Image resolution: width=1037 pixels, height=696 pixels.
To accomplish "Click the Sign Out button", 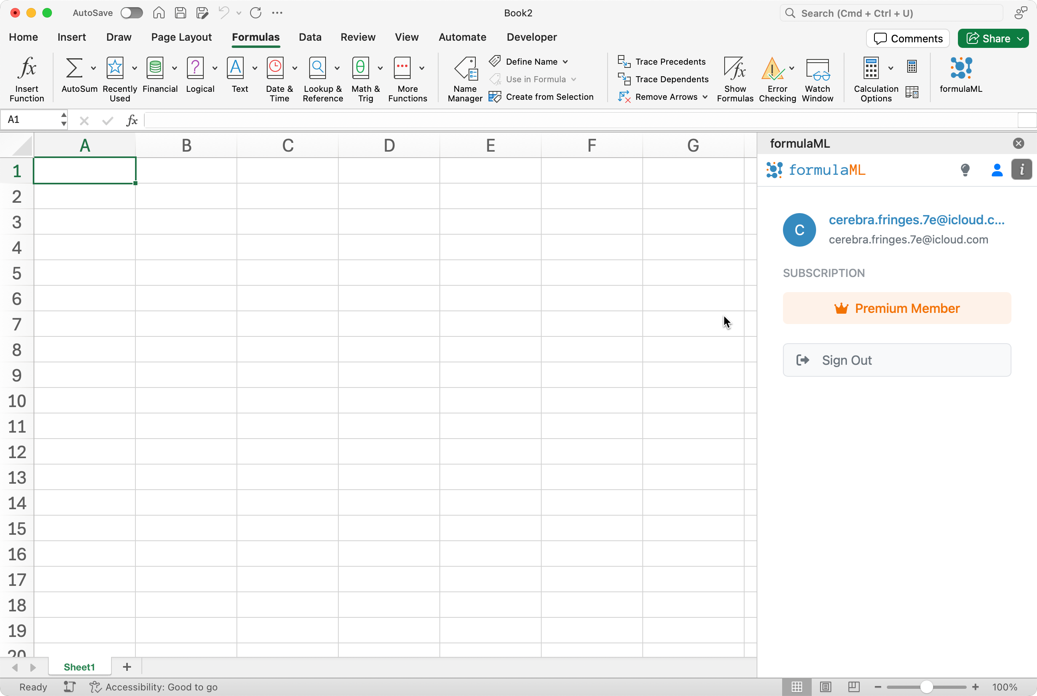I will (x=897, y=360).
